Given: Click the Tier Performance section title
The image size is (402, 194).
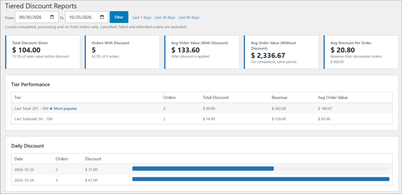Looking at the screenshot, I should (30, 84).
